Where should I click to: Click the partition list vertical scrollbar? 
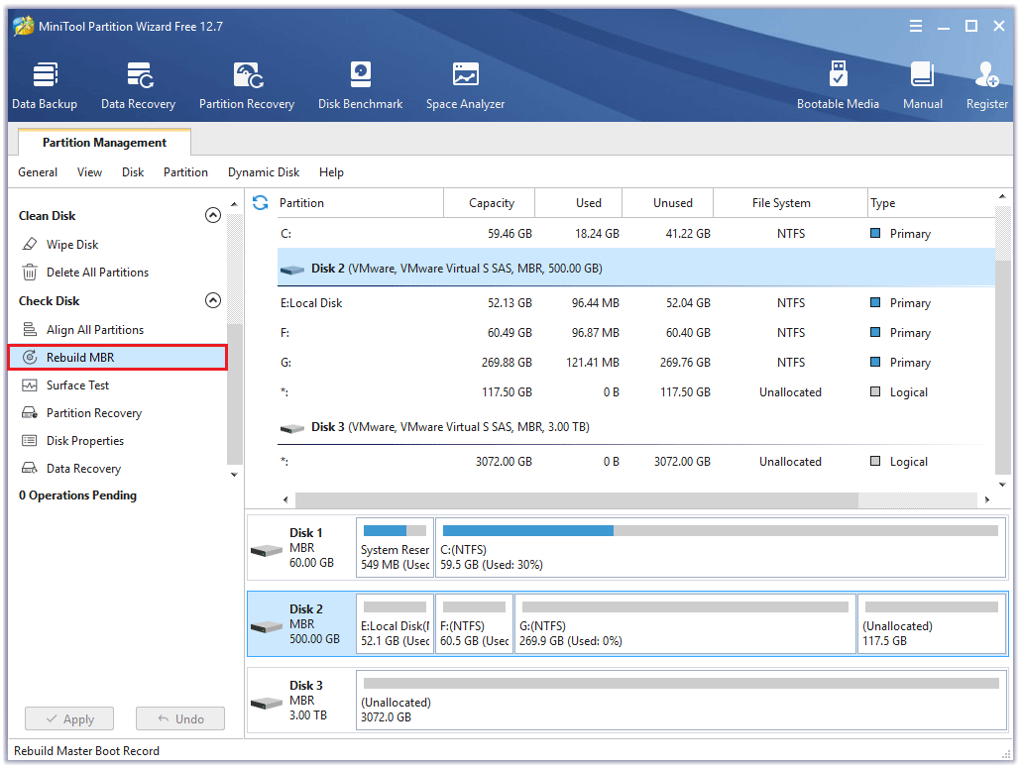point(1002,368)
